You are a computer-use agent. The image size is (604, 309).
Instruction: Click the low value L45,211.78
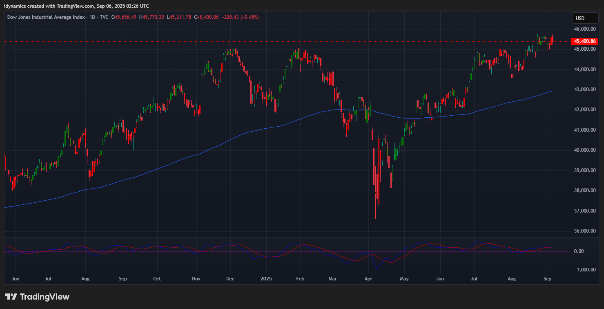pyautogui.click(x=179, y=17)
